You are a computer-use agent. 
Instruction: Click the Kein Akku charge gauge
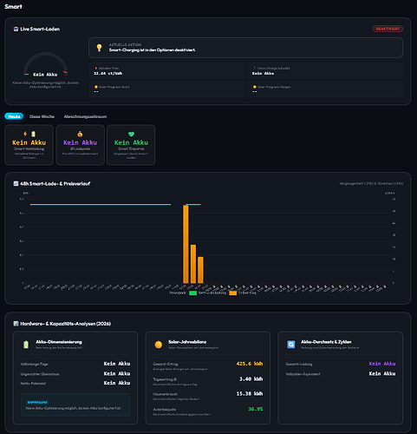[45, 64]
